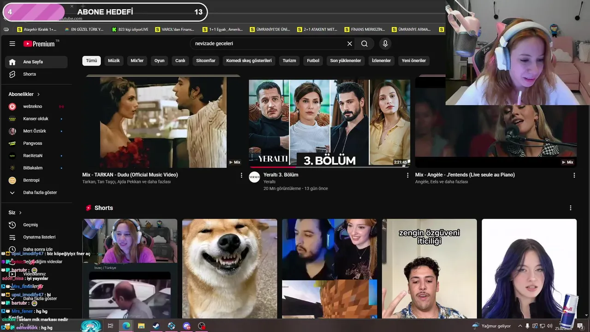
Task: Open Windows notification center icon
Action: [580, 326]
